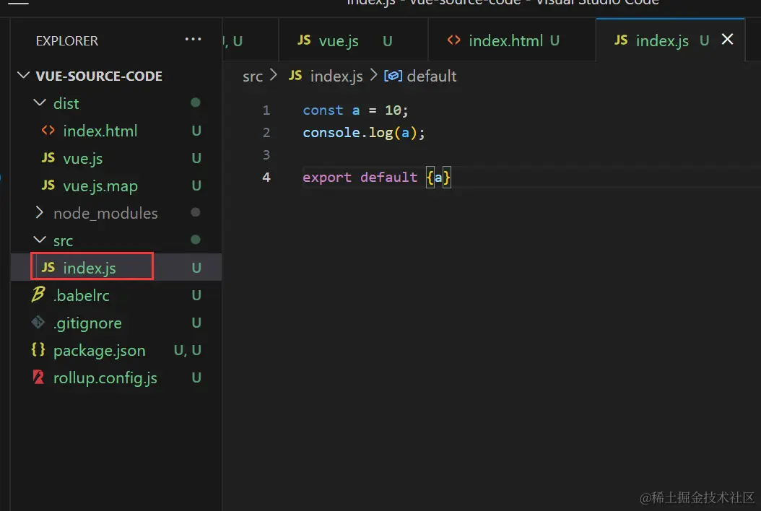The image size is (761, 511).
Task: Click line number 2 in the gutter
Action: coord(266,133)
